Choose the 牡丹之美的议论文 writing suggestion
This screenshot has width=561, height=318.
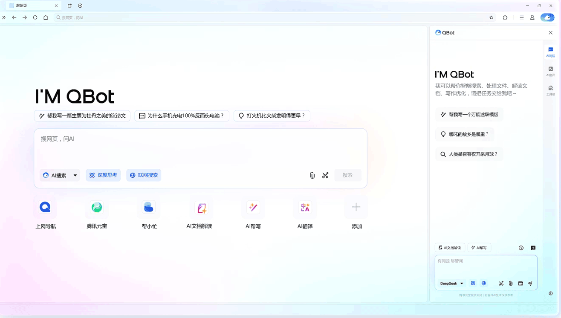point(82,116)
